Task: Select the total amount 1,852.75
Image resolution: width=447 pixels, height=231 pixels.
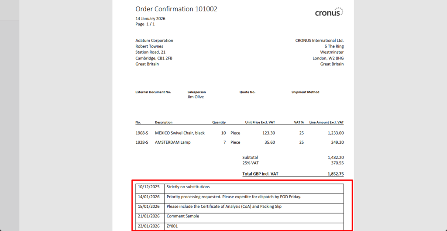Action: (x=335, y=174)
